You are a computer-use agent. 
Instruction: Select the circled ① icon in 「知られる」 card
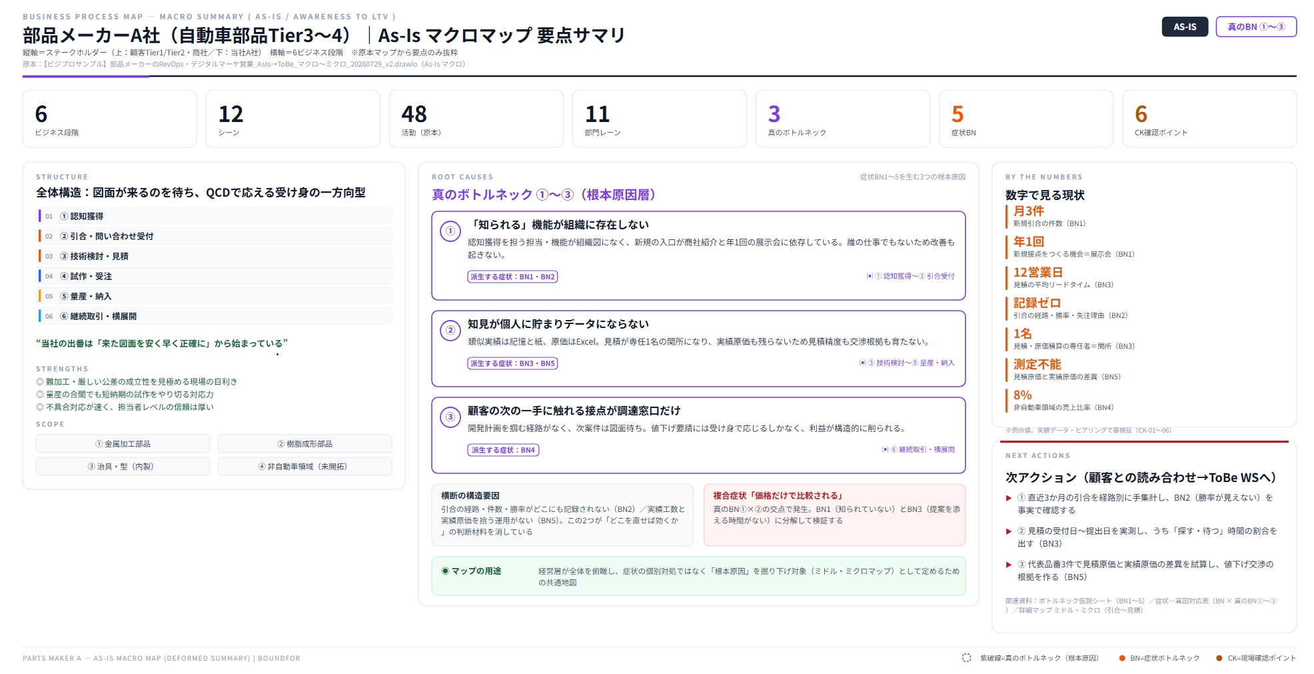(x=450, y=231)
